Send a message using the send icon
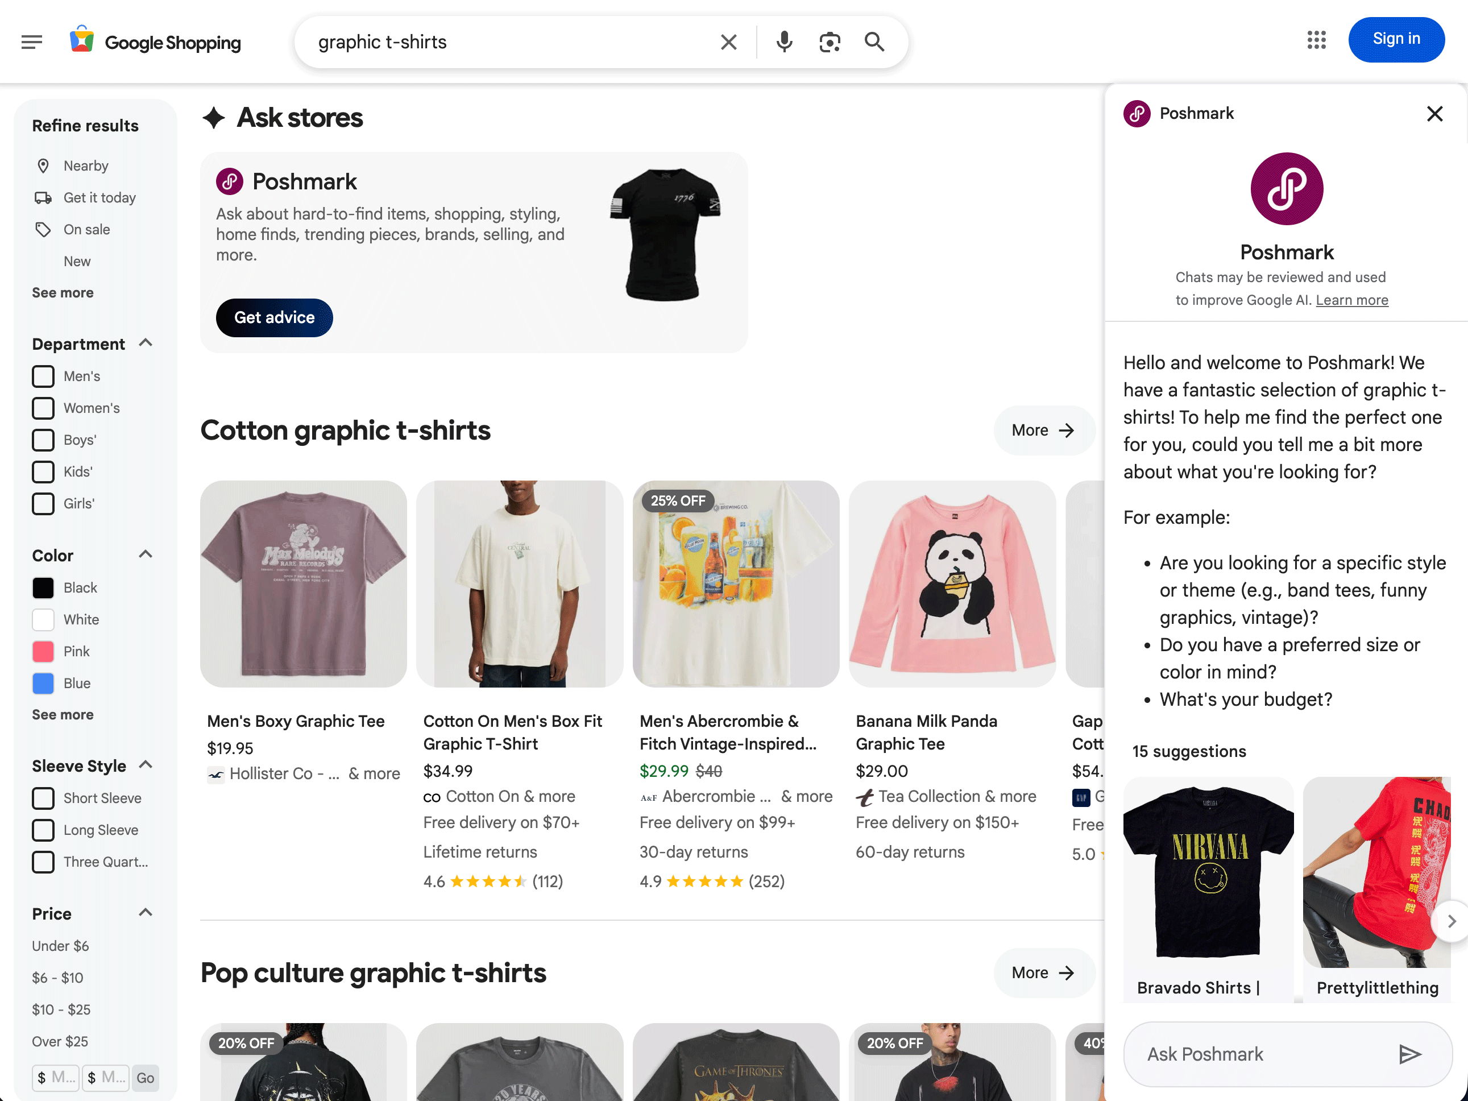 [1409, 1054]
